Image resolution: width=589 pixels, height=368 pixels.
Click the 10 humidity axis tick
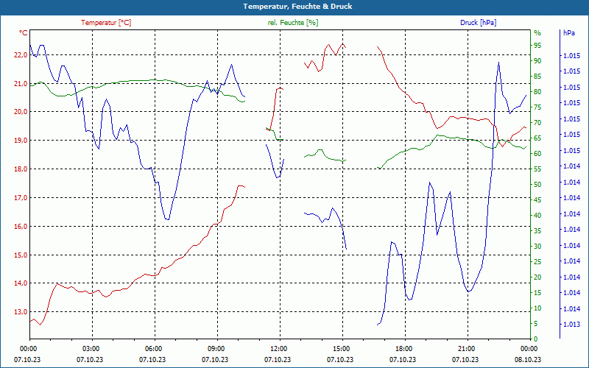(x=537, y=308)
